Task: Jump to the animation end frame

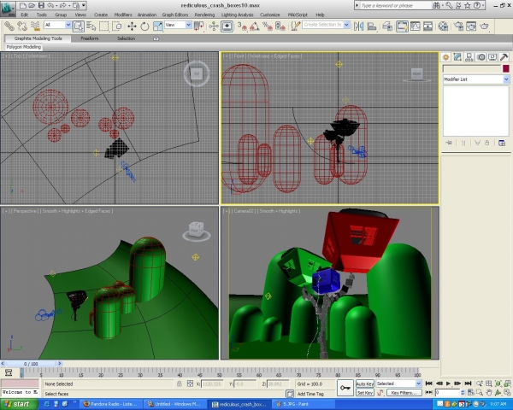Action: tap(468, 384)
